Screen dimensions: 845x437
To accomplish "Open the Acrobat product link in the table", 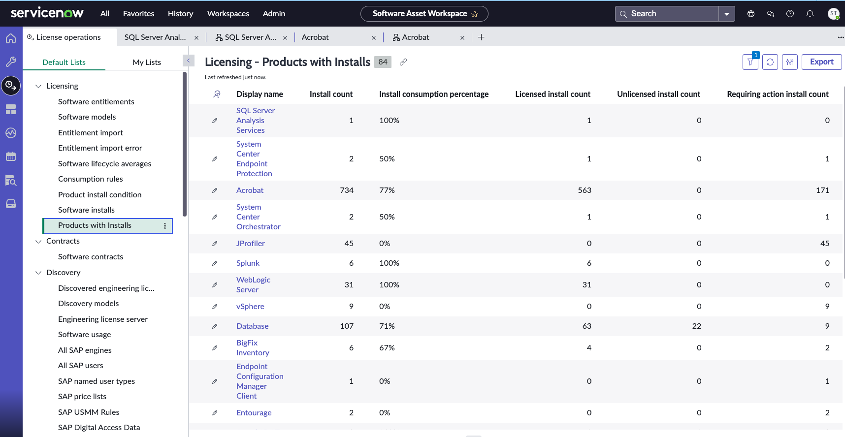I will [x=250, y=190].
